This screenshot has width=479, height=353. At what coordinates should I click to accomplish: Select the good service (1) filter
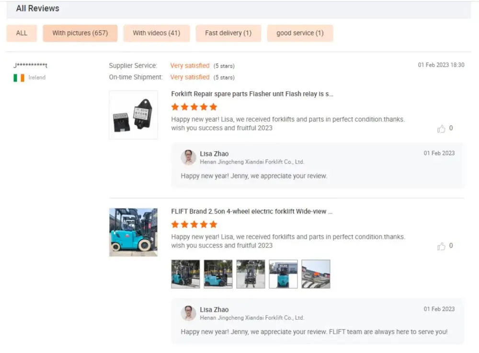300,33
